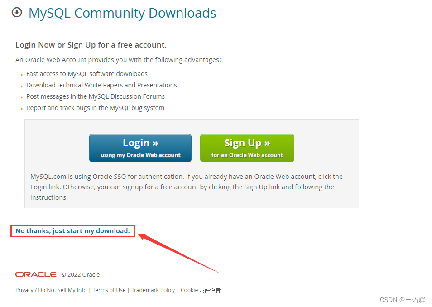432x307 pixels.
Task: Click 'using my Oracle Web account' subtitle
Action: (x=140, y=155)
